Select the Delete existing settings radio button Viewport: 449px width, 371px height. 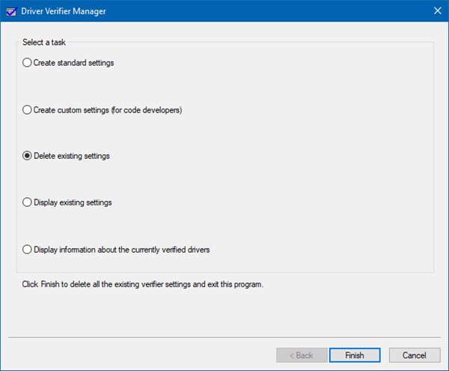(x=28, y=156)
